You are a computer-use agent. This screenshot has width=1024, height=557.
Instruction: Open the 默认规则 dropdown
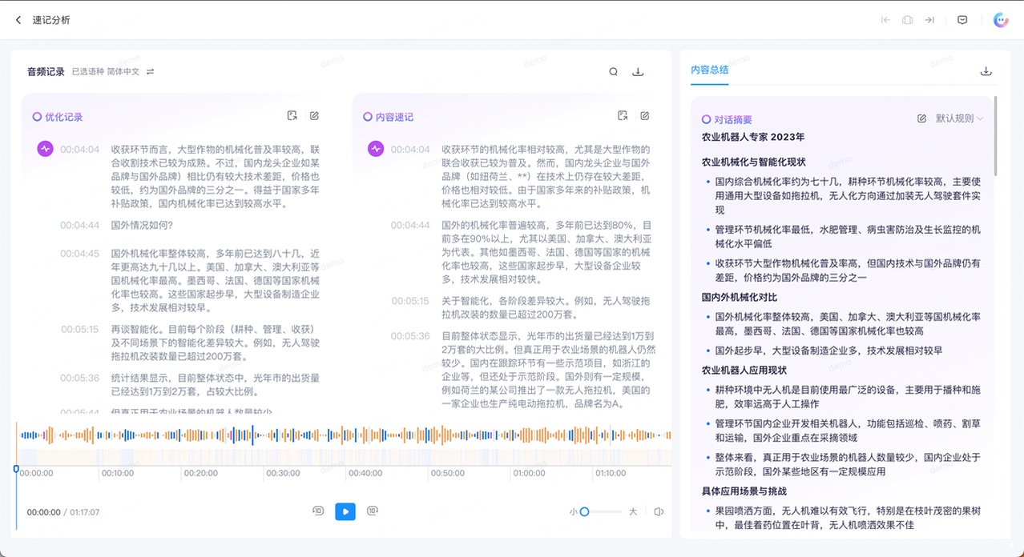(959, 118)
